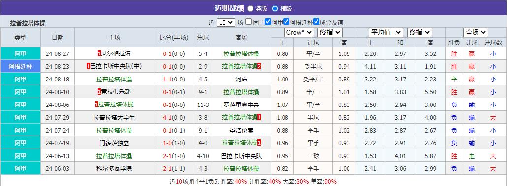
Task: Open the 平均值 dropdown
Action: tap(386, 32)
